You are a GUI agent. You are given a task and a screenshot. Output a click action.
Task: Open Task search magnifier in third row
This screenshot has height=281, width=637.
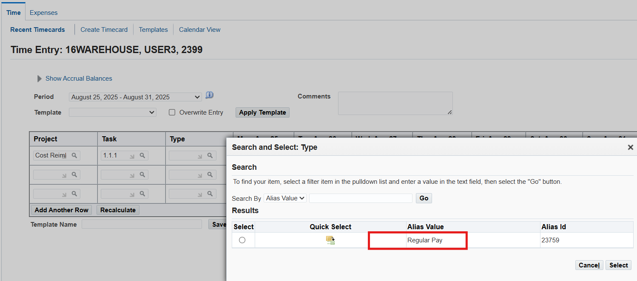click(142, 194)
